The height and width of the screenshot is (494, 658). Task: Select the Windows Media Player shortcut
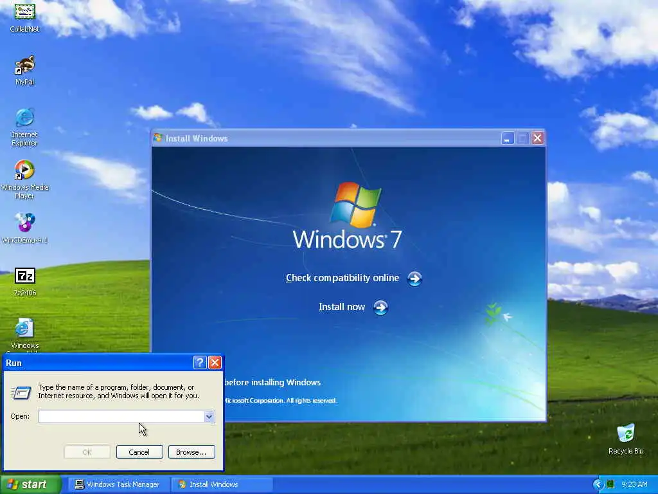[x=25, y=180]
